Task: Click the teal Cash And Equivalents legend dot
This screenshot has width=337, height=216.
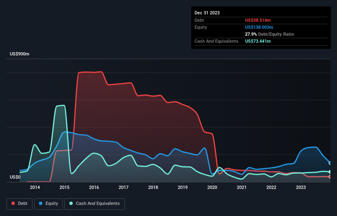Action: (x=71, y=203)
